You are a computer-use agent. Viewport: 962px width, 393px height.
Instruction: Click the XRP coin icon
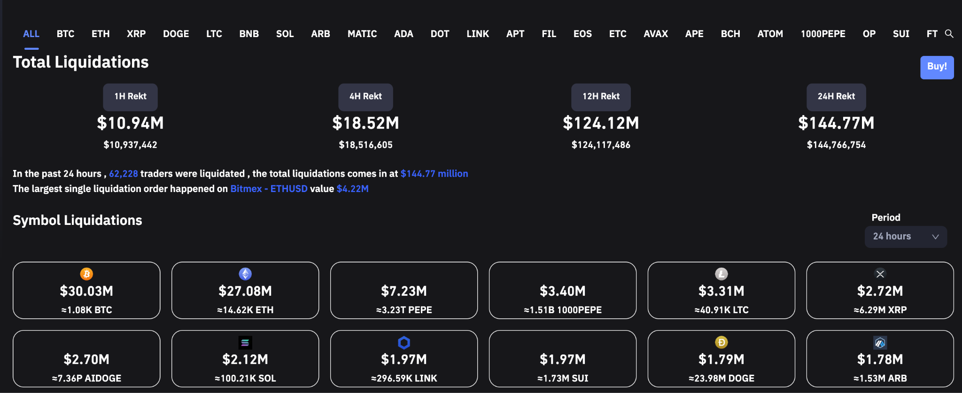pyautogui.click(x=880, y=274)
